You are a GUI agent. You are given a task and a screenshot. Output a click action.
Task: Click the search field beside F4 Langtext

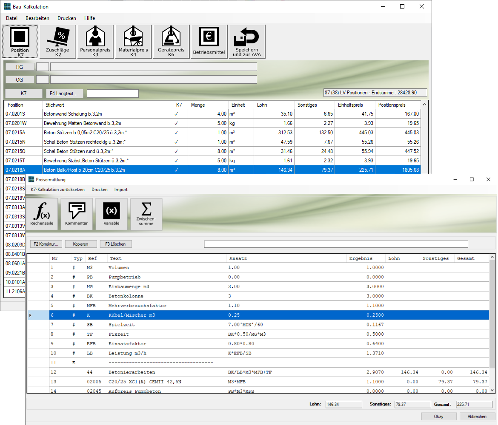pyautogui.click(x=113, y=93)
